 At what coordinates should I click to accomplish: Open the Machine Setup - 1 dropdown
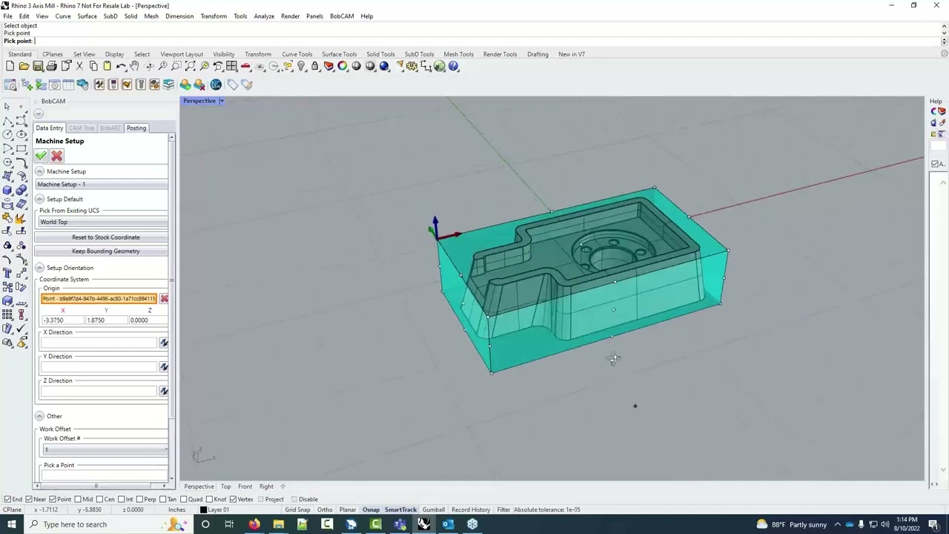click(102, 185)
